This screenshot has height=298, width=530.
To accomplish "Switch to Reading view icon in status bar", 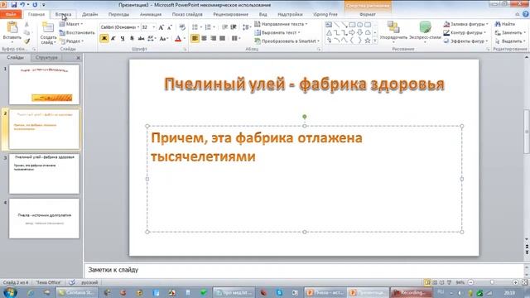I will (x=441, y=282).
